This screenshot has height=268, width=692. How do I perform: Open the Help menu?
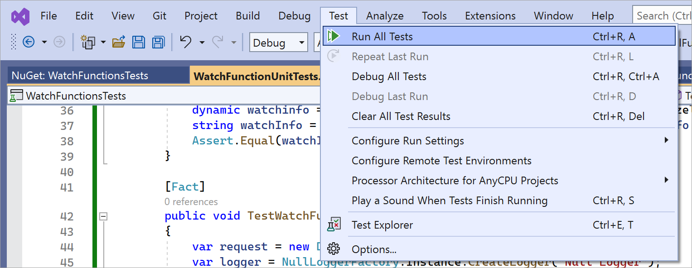click(603, 16)
